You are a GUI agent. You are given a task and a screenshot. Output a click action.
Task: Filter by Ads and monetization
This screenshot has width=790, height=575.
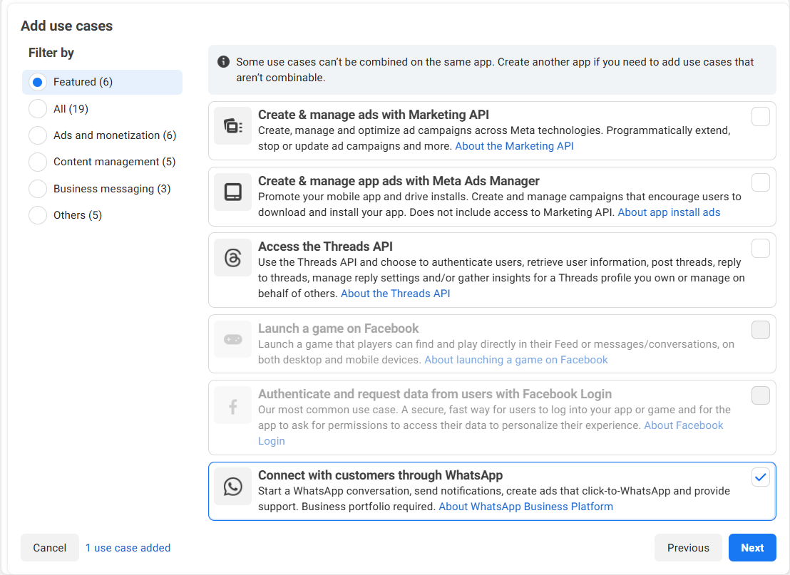pos(38,135)
